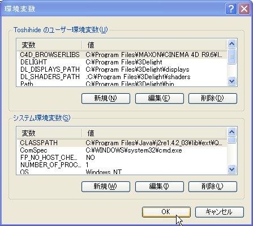The height and width of the screenshot is (226, 253).
Task: Click the user variables scrollbar thumb
Action: [231, 56]
